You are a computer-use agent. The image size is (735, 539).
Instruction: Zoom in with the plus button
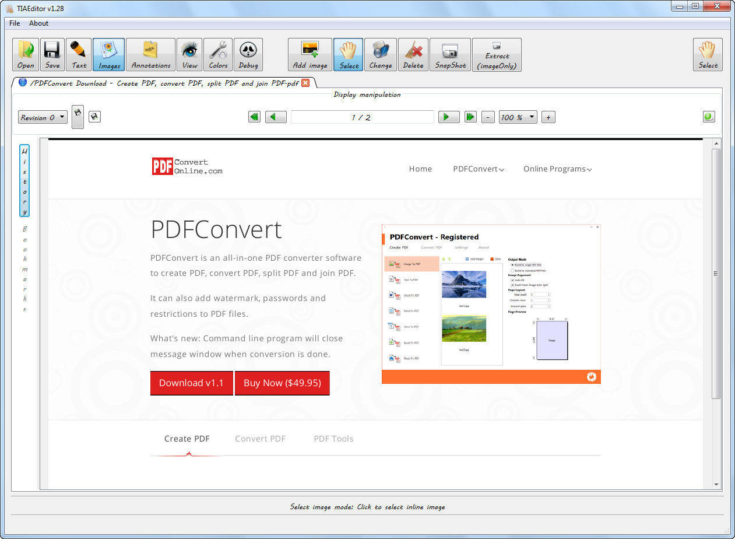548,117
